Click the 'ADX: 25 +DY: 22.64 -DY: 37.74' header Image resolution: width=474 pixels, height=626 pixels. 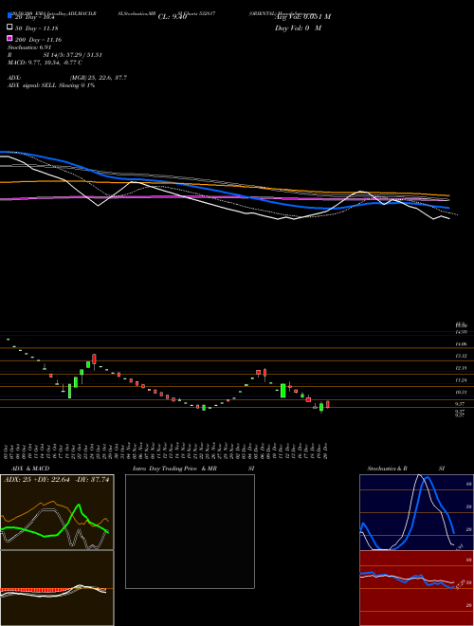click(x=56, y=480)
